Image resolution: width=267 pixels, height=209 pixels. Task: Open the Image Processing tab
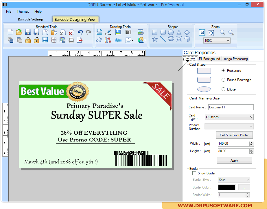coord(235,59)
